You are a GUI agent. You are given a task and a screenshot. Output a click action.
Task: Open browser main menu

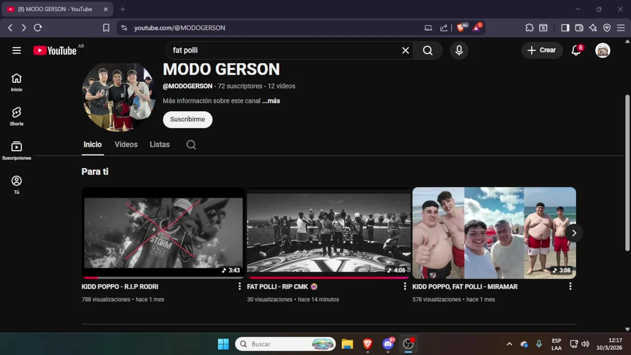[x=621, y=28]
